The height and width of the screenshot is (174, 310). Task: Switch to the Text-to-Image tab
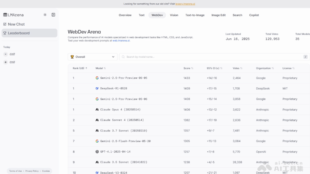point(195,15)
